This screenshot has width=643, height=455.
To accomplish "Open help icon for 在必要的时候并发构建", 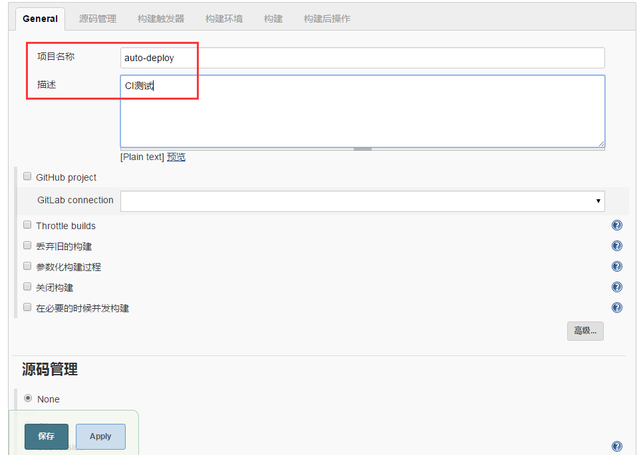I will (617, 308).
